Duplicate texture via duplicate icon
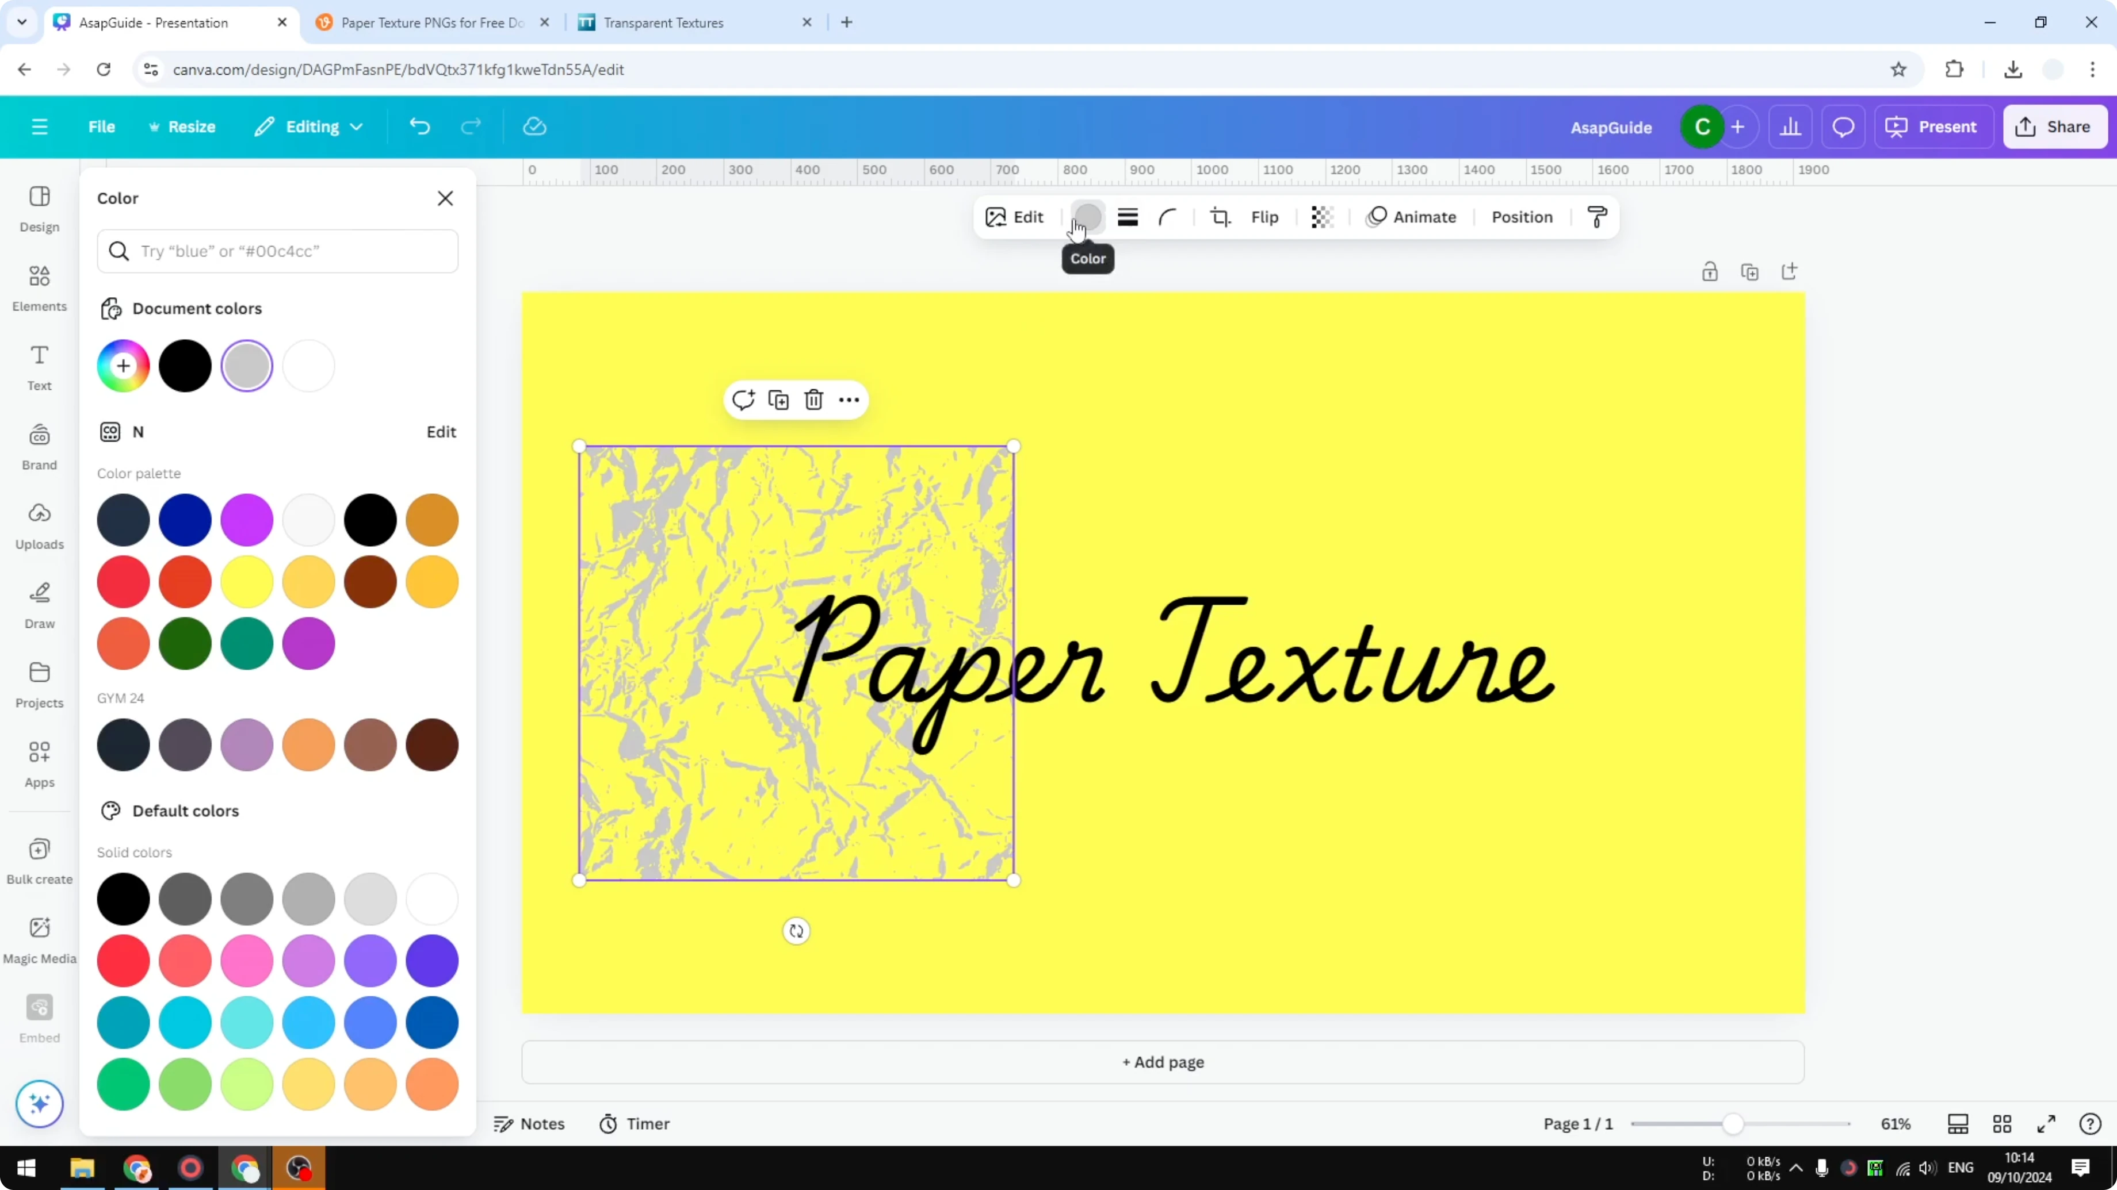Image resolution: width=2117 pixels, height=1190 pixels. click(778, 400)
